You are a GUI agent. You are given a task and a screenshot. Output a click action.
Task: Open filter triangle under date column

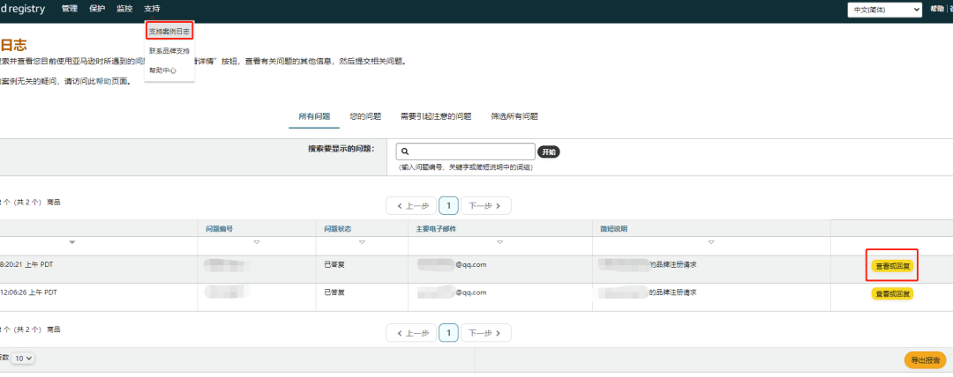click(x=72, y=243)
